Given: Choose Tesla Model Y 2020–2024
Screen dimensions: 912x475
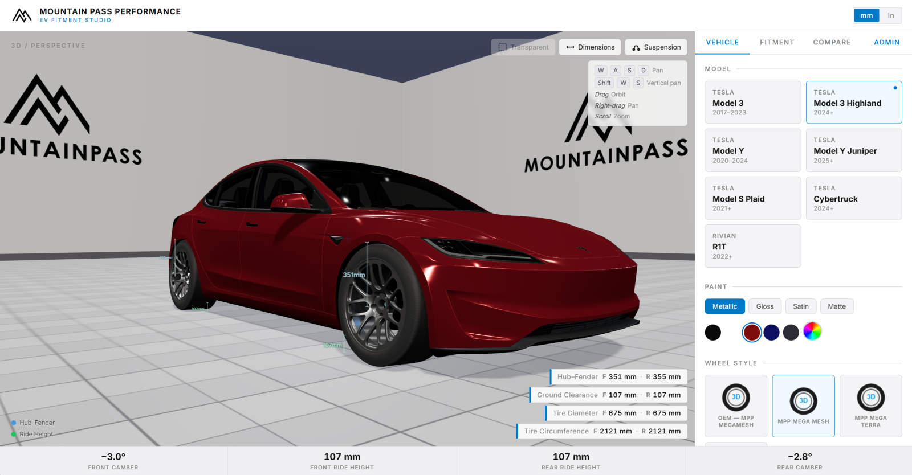Looking at the screenshot, I should [753, 150].
